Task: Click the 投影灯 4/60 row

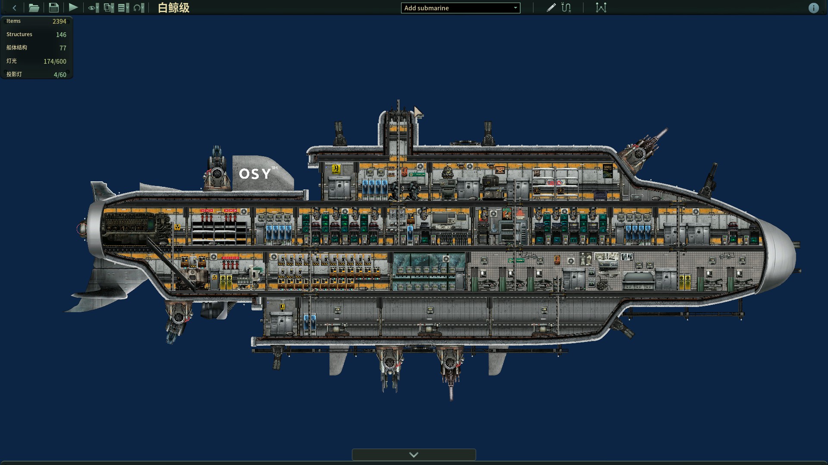Action: [x=37, y=74]
